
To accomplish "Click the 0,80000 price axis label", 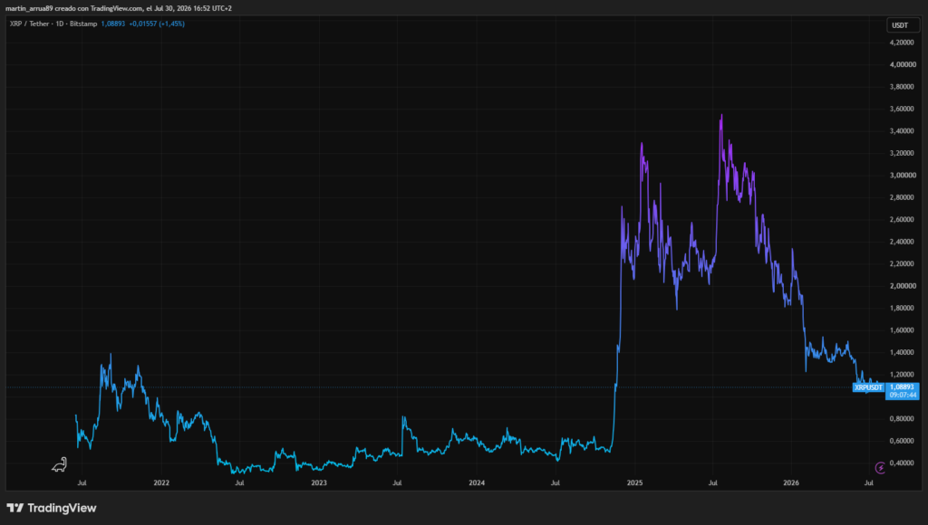I will pos(902,418).
